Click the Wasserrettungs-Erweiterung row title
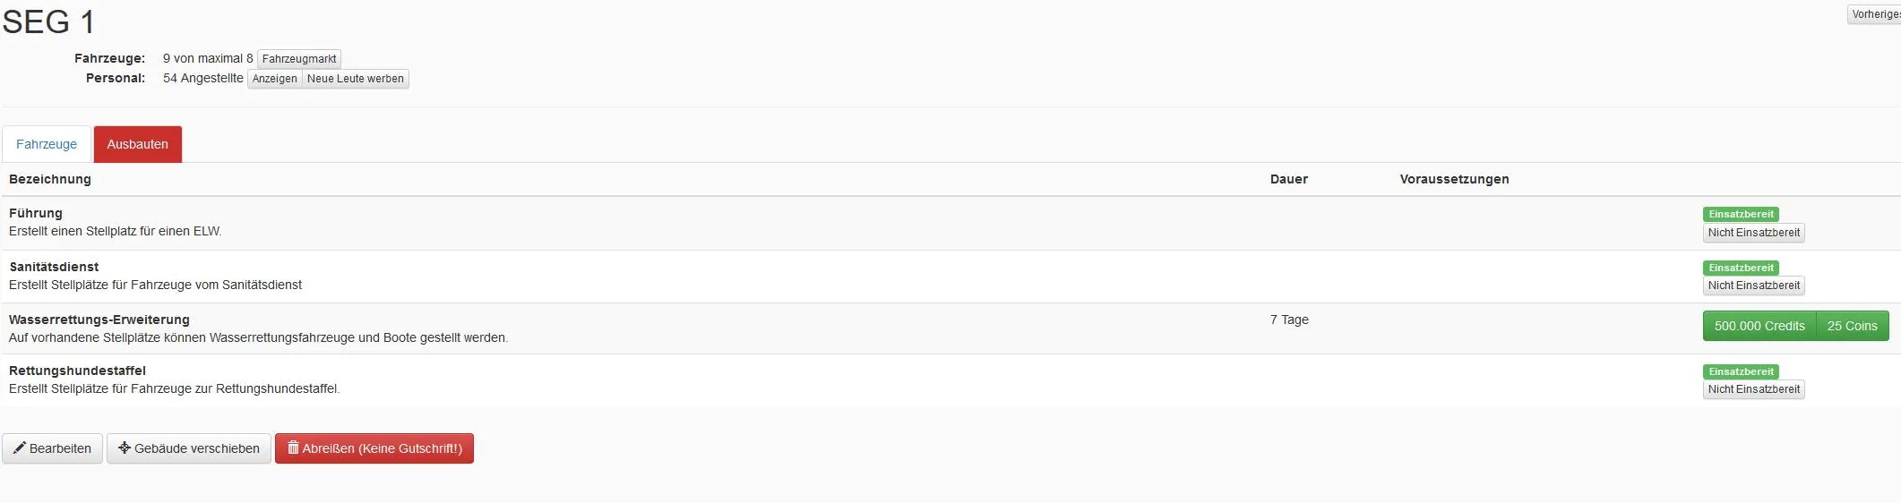The height and width of the screenshot is (503, 1901). click(99, 320)
